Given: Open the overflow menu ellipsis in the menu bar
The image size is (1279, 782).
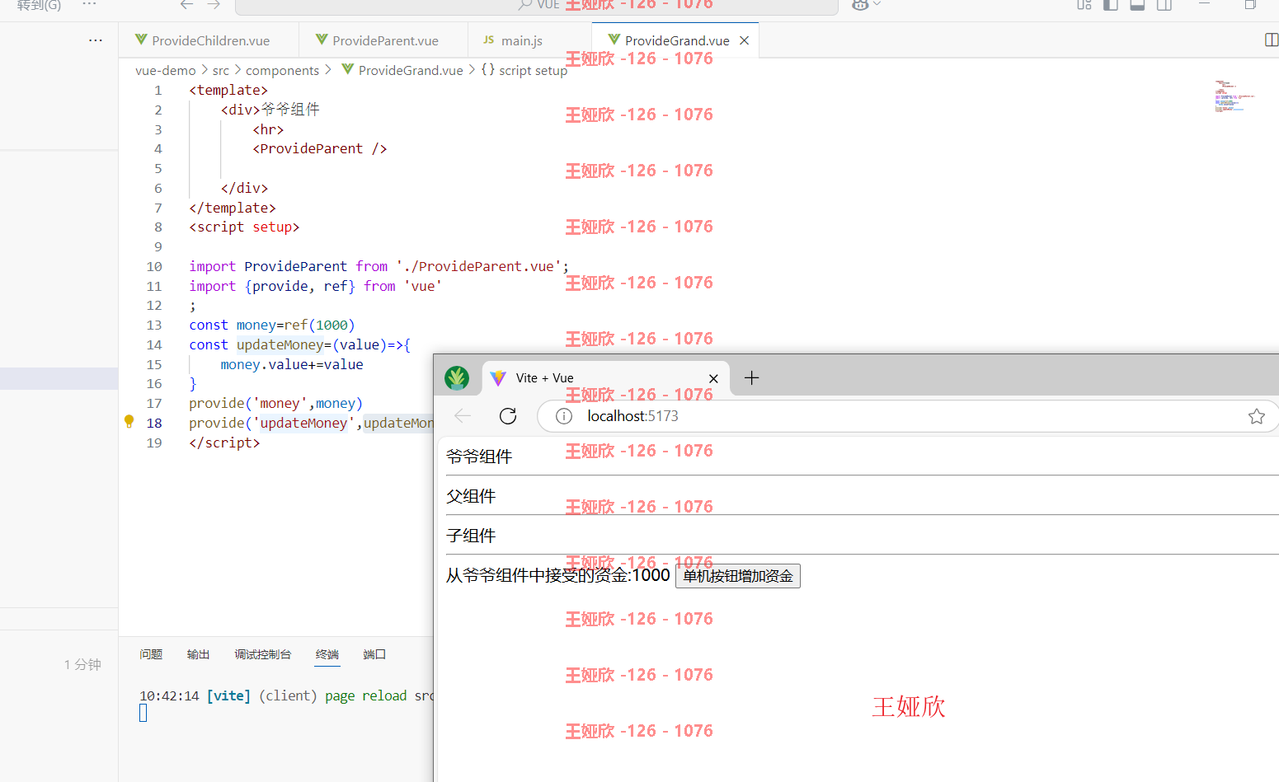Looking at the screenshot, I should [x=90, y=5].
